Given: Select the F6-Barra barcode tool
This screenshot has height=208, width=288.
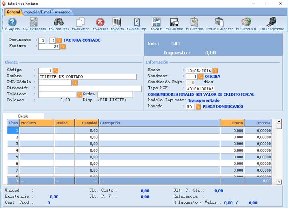Looking at the screenshot, I should pos(117,22).
